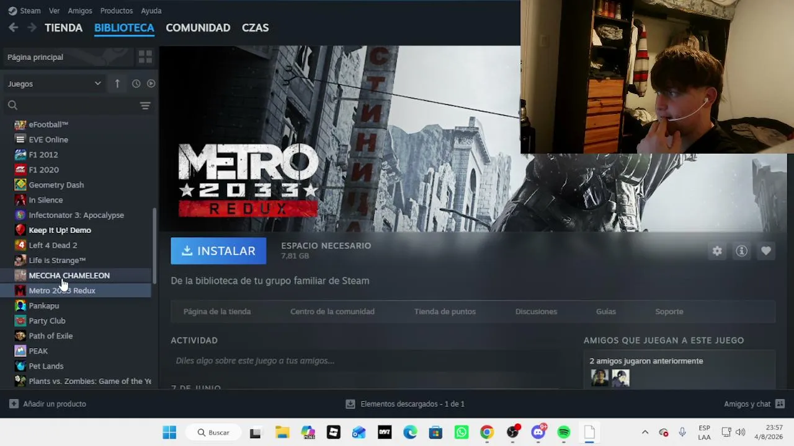Screen dimensions: 794x446
Task: Select the BIBLIOTECA tab
Action: (124, 28)
